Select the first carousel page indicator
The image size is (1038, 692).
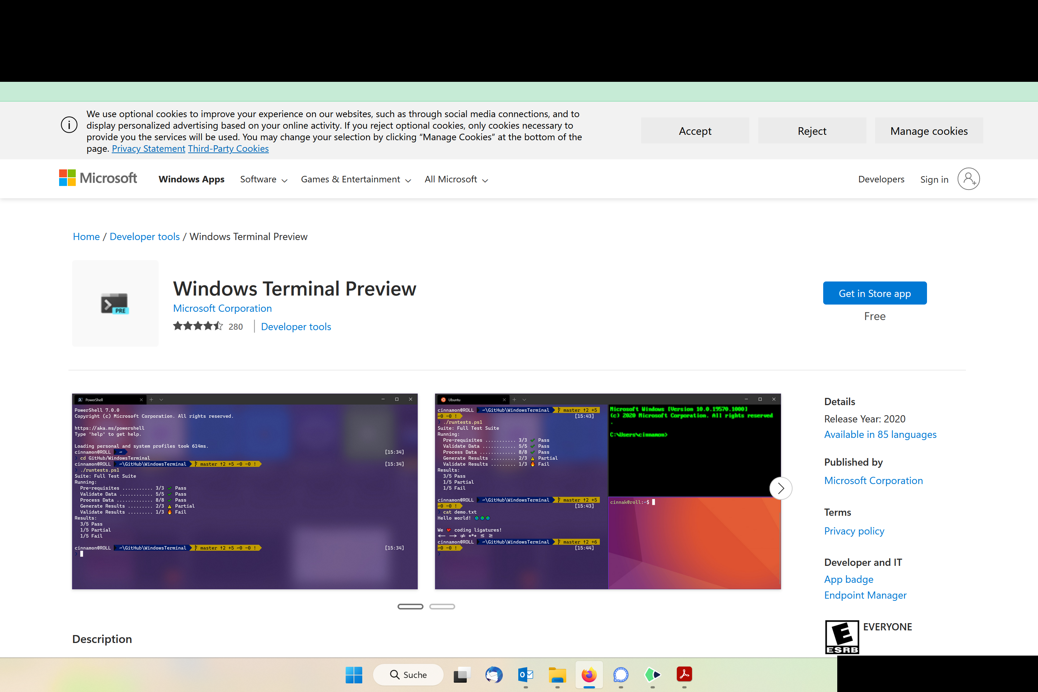(411, 606)
